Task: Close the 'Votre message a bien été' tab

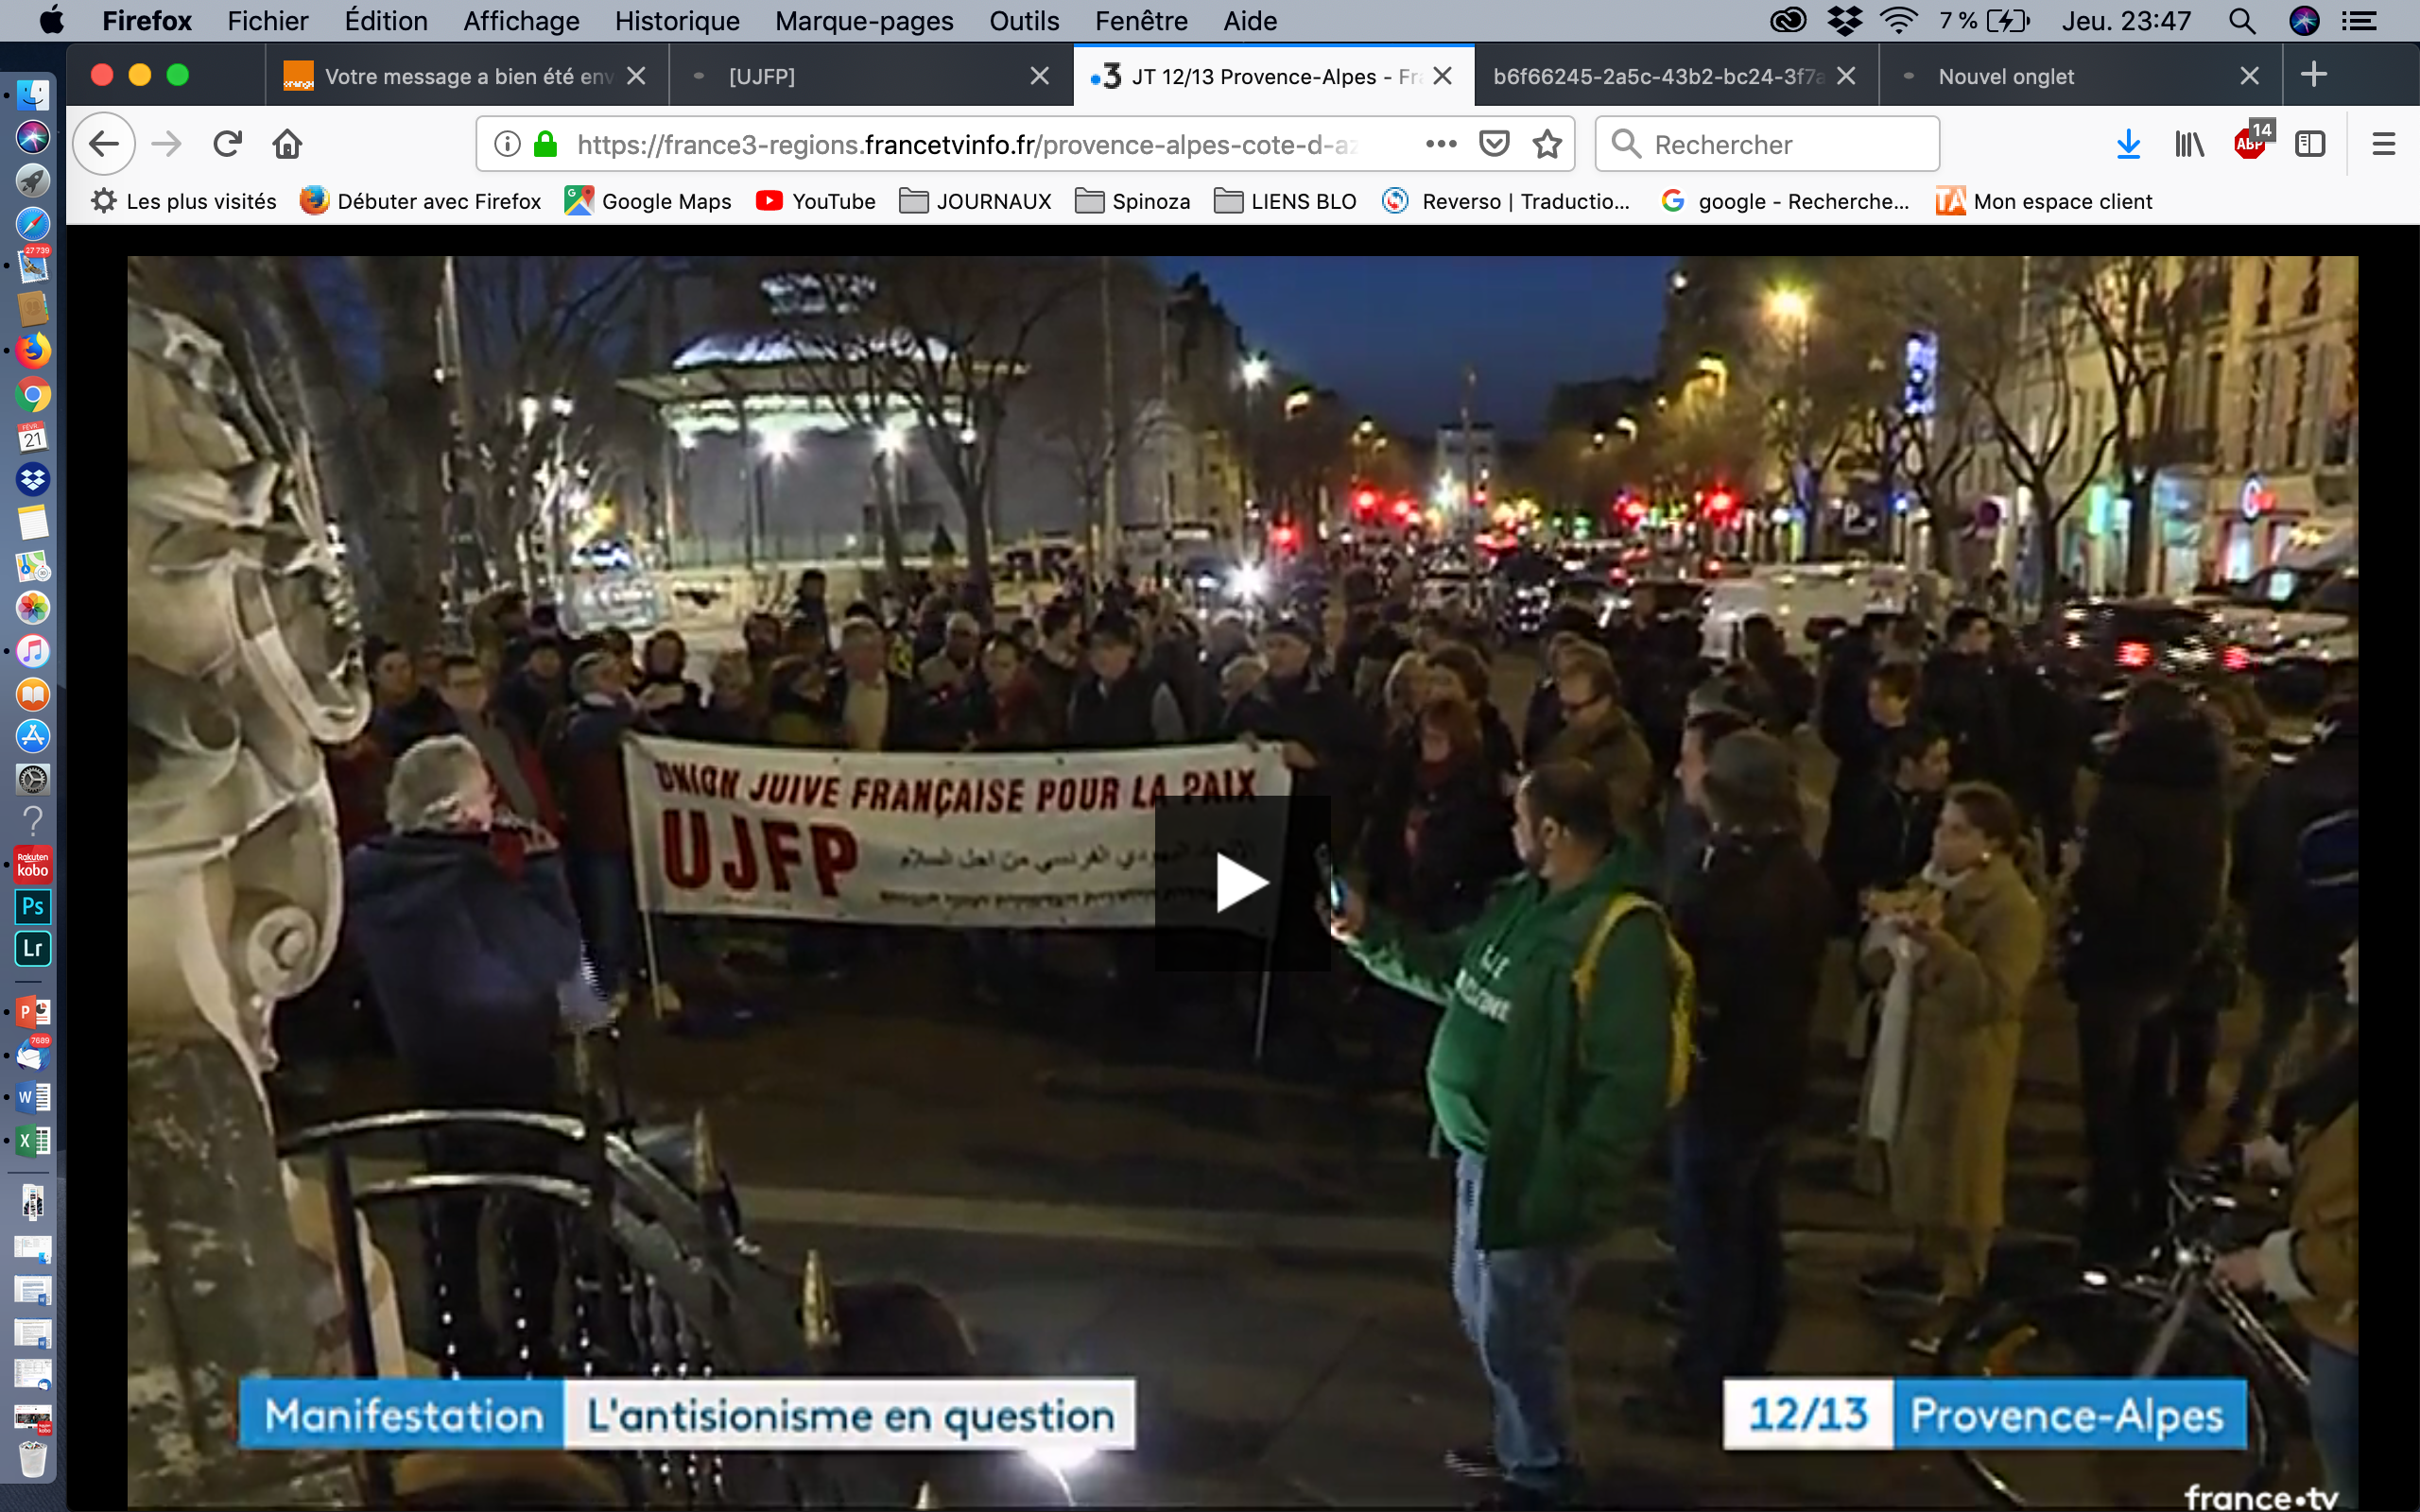Action: 636,76
